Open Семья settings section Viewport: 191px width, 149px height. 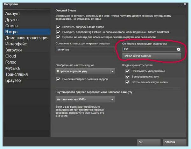tap(27, 26)
